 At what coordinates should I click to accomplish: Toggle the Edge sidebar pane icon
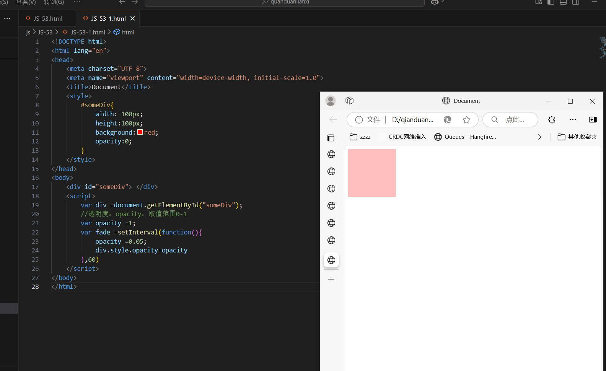593,120
